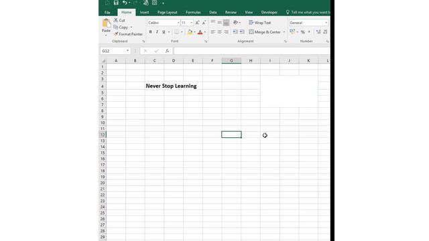Switch to the Developer tab
The width and height of the screenshot is (429, 241).
pos(269,12)
